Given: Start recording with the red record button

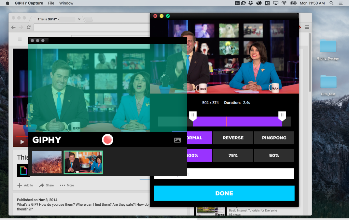Looking at the screenshot, I should (x=107, y=140).
